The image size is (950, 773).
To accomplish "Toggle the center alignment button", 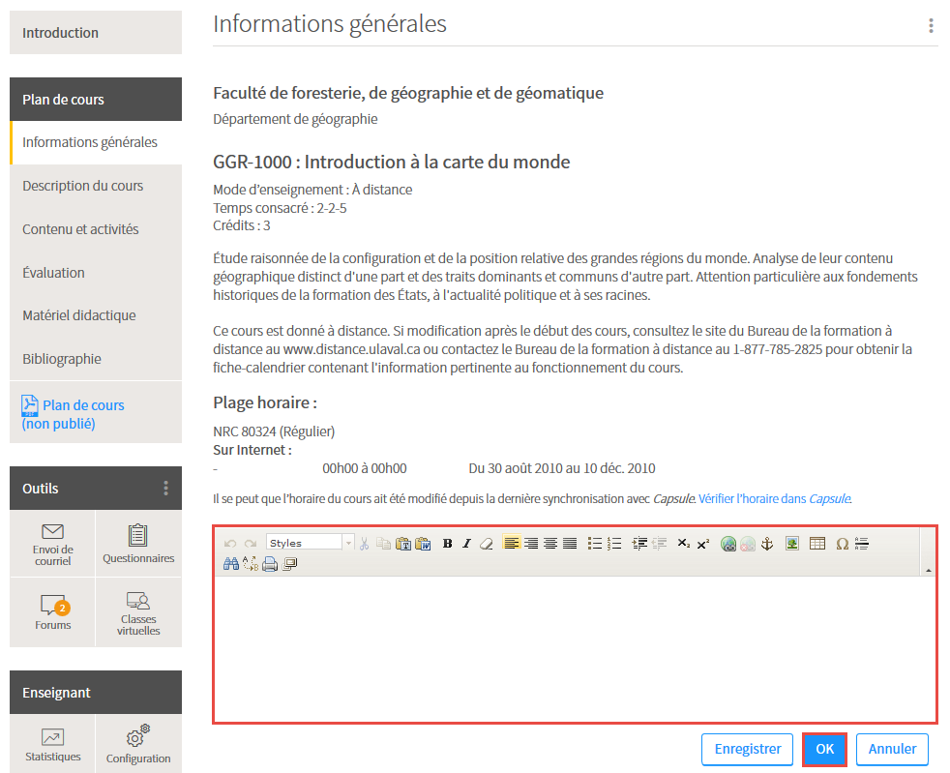I will [550, 544].
